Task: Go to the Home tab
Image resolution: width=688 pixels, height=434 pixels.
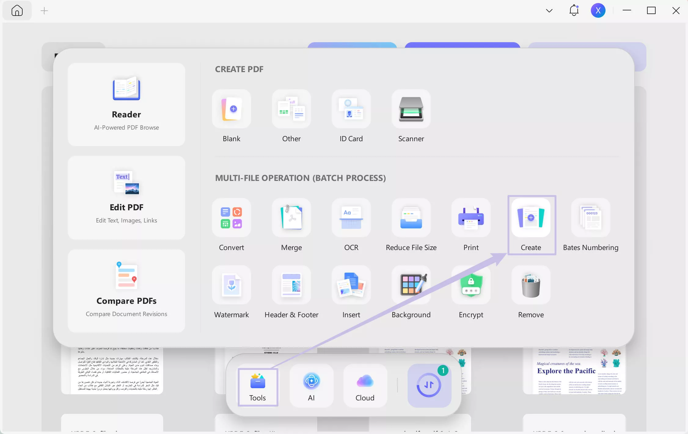Action: [x=17, y=10]
